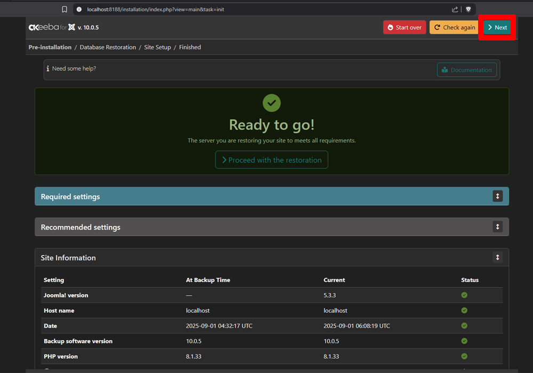Select the Site Setup breadcrumb step

(x=157, y=47)
